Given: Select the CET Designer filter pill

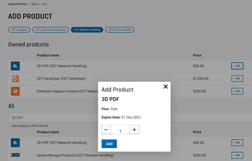Looking at the screenshot, I should [x=19, y=30].
